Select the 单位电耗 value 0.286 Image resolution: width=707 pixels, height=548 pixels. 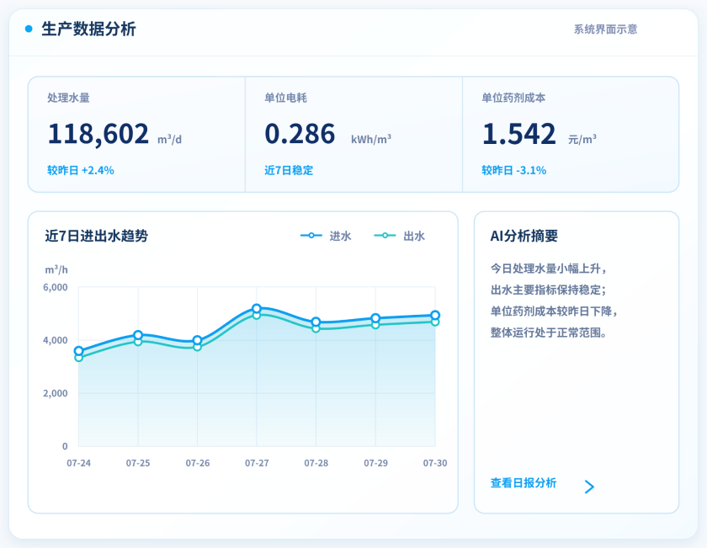pos(300,134)
